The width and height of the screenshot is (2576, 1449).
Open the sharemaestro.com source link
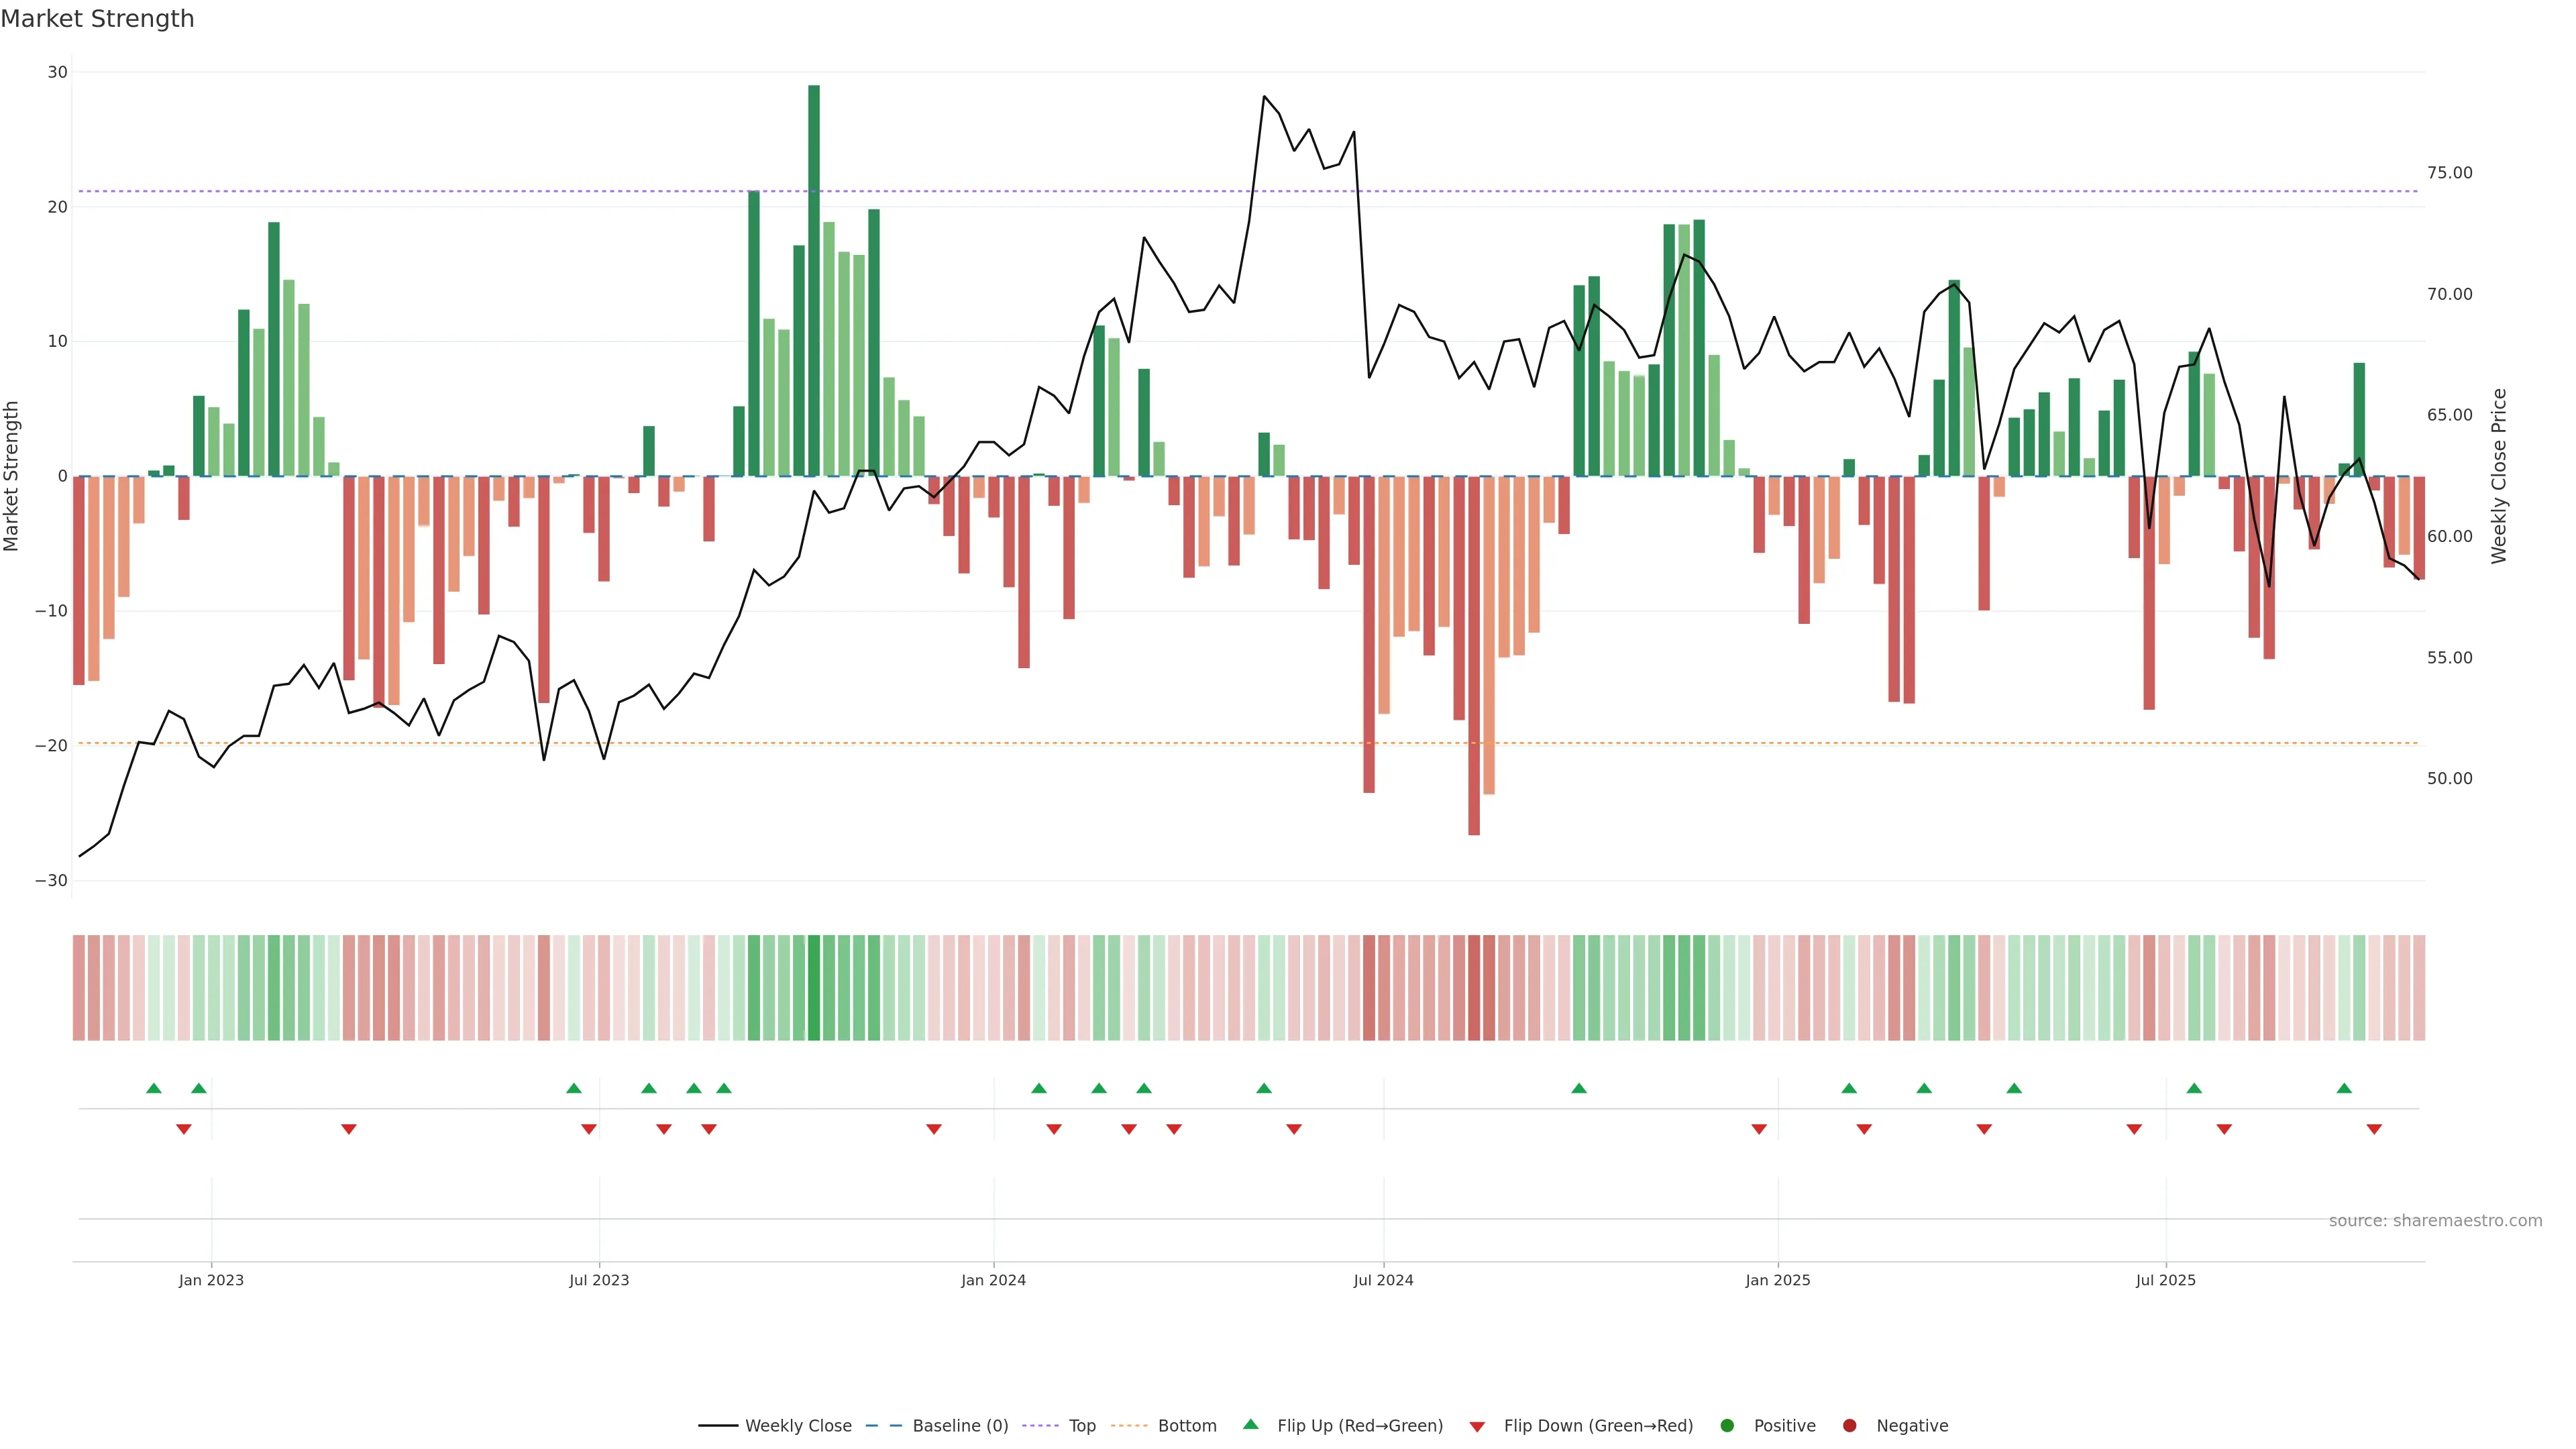(2435, 1221)
